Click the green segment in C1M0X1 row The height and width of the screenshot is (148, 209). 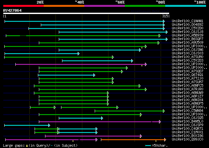coord(47,133)
